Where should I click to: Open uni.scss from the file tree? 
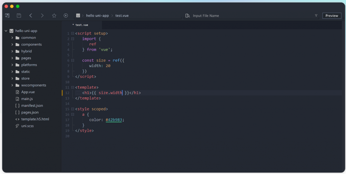(27, 126)
